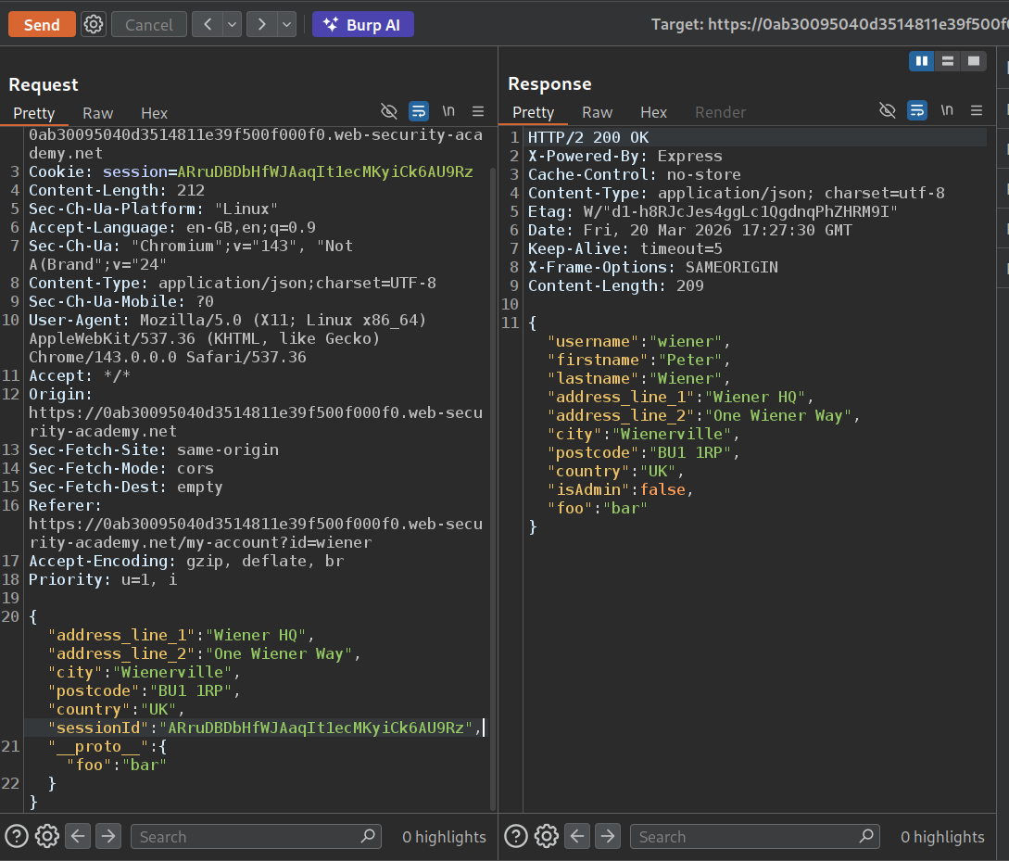
Task: Open Request panel hamburger menu
Action: [x=478, y=111]
